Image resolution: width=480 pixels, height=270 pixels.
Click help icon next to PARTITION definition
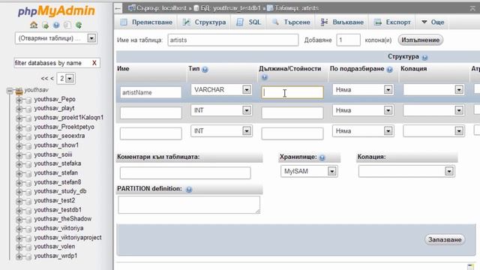pyautogui.click(x=189, y=190)
